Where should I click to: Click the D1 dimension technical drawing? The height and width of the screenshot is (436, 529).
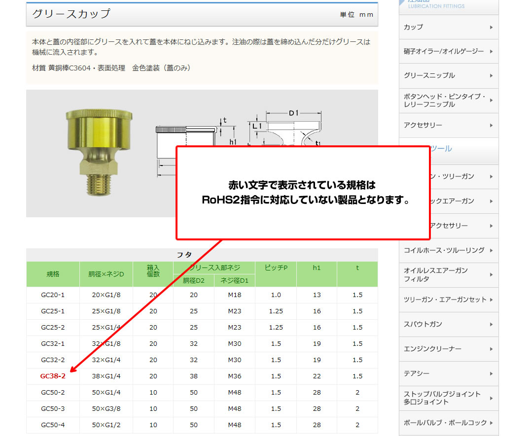click(x=285, y=128)
